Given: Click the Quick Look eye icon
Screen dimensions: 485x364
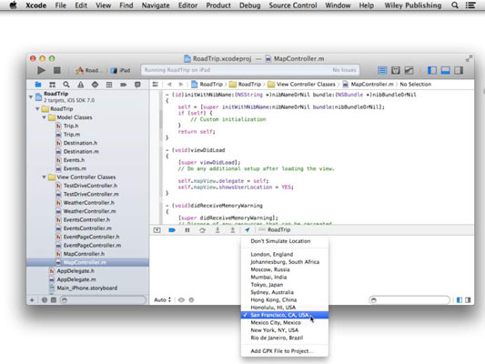Looking at the screenshot, I should tap(182, 300).
